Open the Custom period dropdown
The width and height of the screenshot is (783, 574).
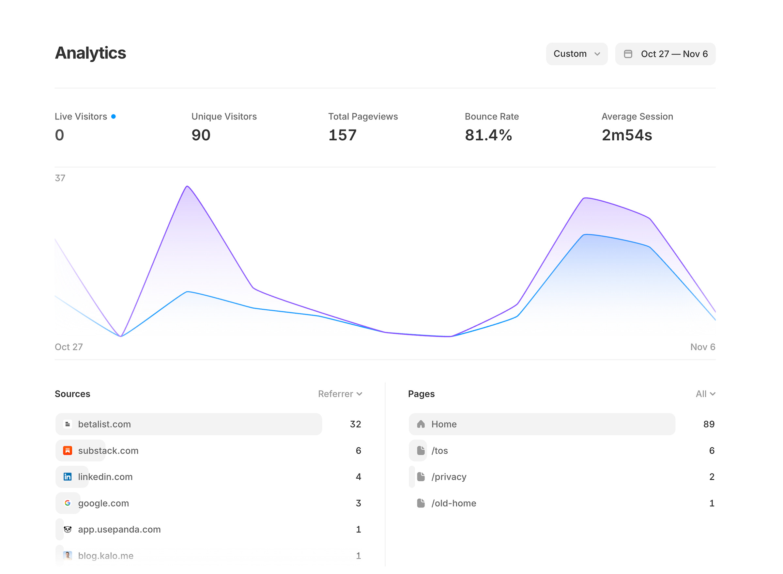577,54
